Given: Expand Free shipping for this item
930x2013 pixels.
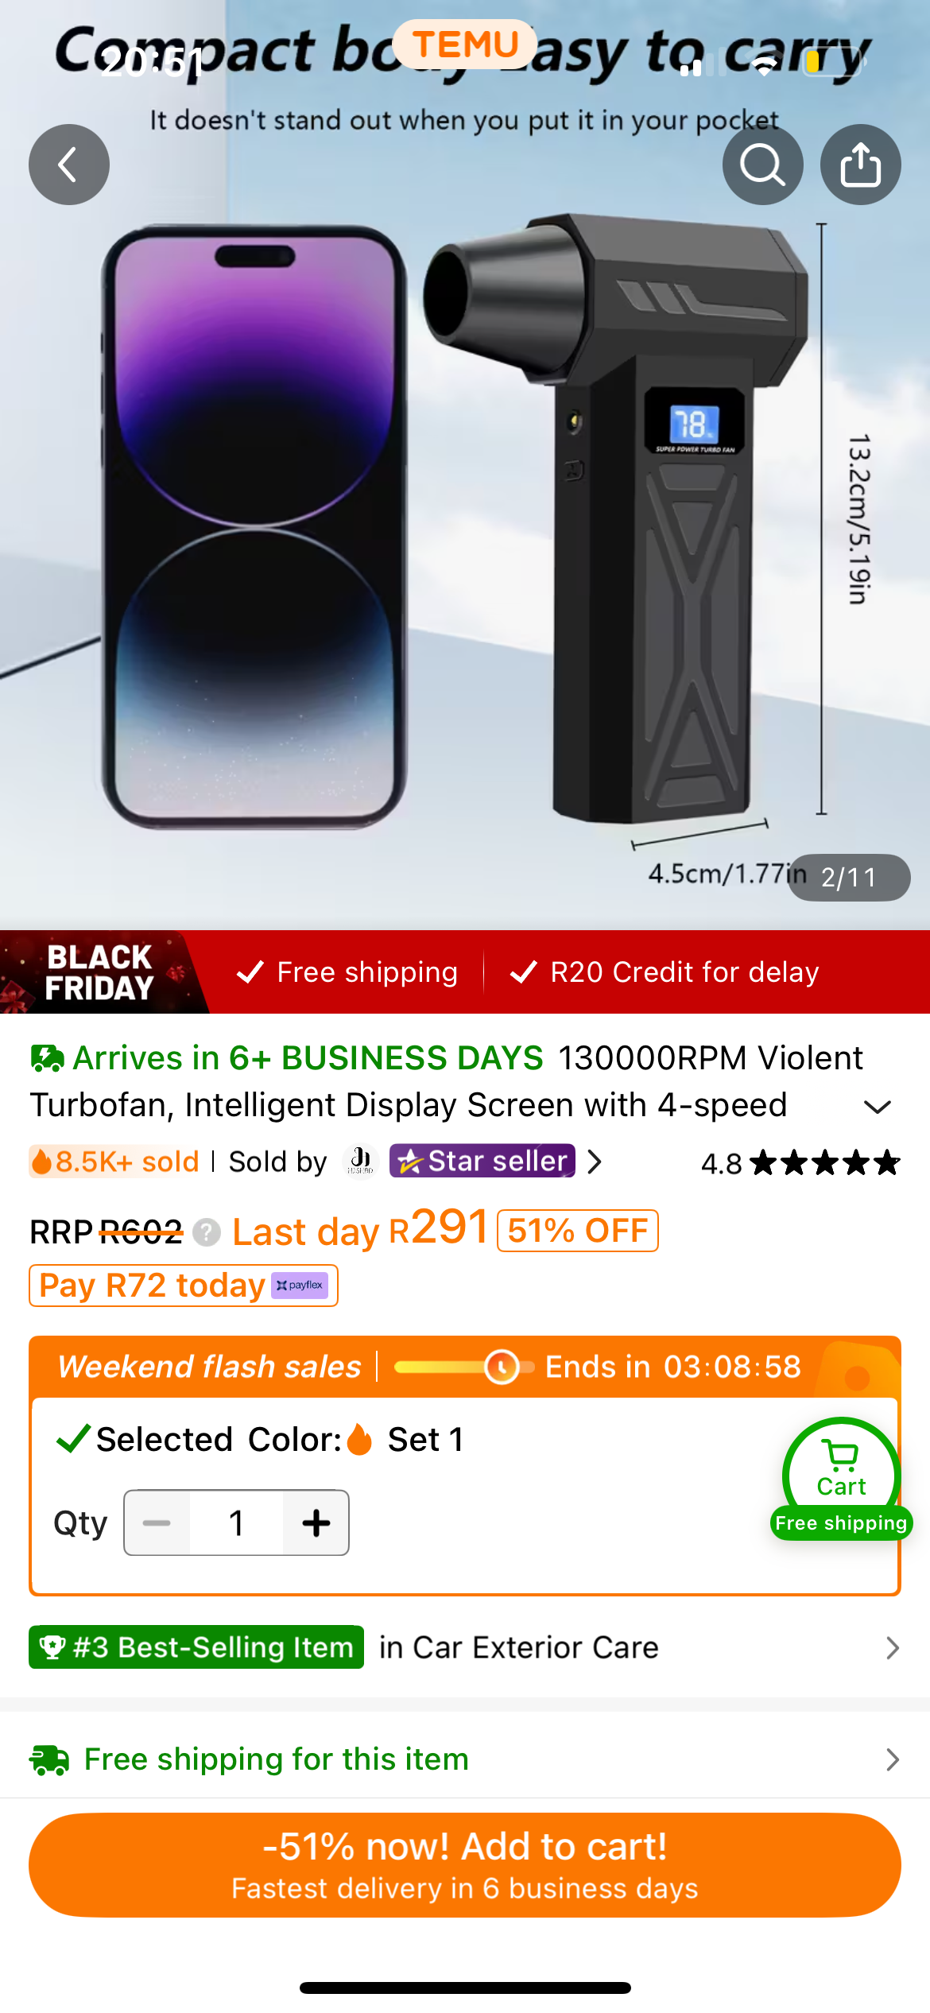Looking at the screenshot, I should point(892,1760).
